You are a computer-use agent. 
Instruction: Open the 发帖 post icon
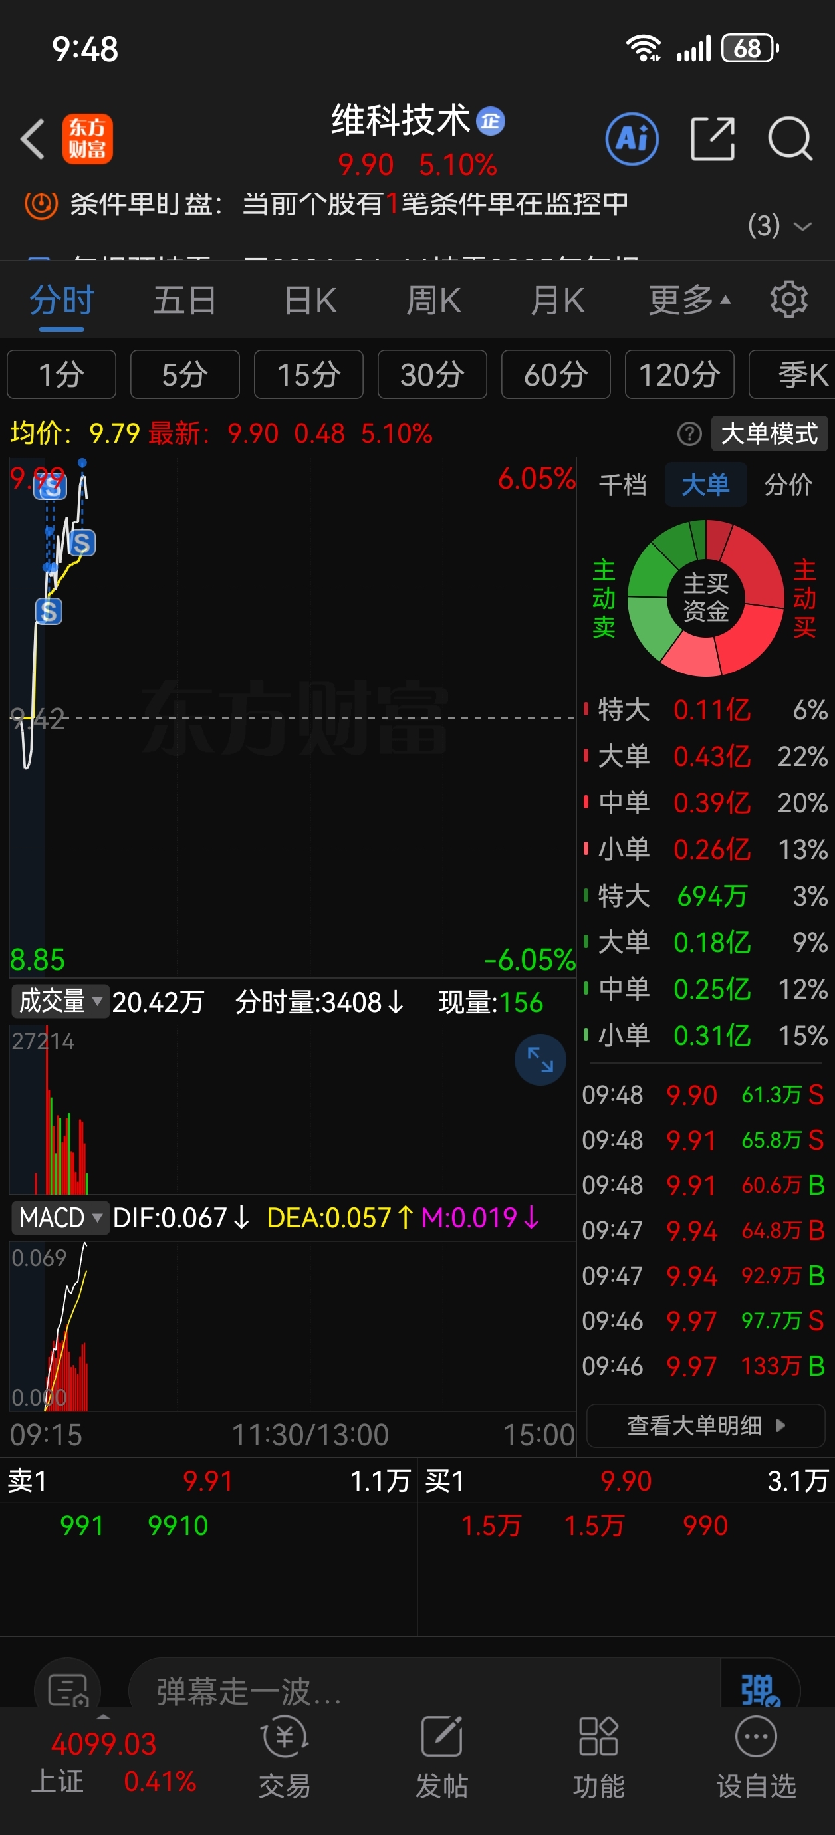pos(441,1757)
